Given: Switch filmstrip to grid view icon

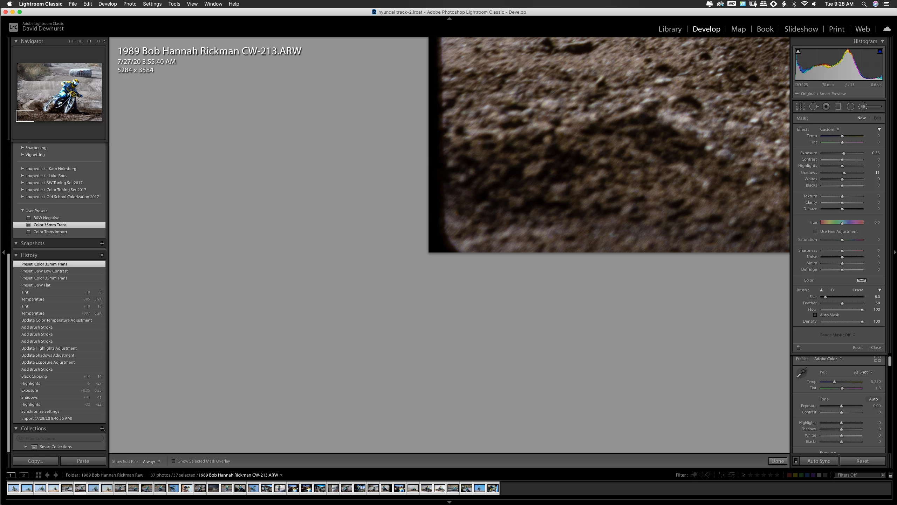Looking at the screenshot, I should [x=38, y=475].
